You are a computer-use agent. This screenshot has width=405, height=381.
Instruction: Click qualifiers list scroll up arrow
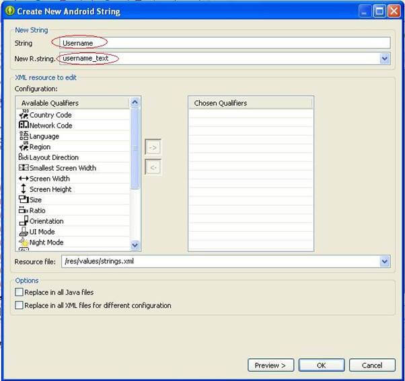tap(135, 102)
